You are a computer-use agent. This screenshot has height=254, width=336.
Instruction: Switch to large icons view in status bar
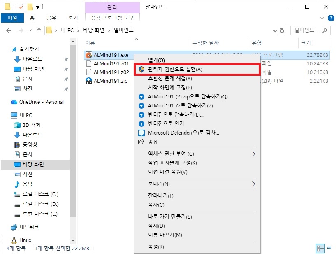329,248
